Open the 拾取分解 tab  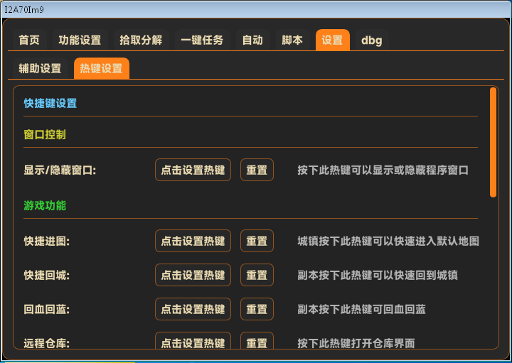pos(141,40)
